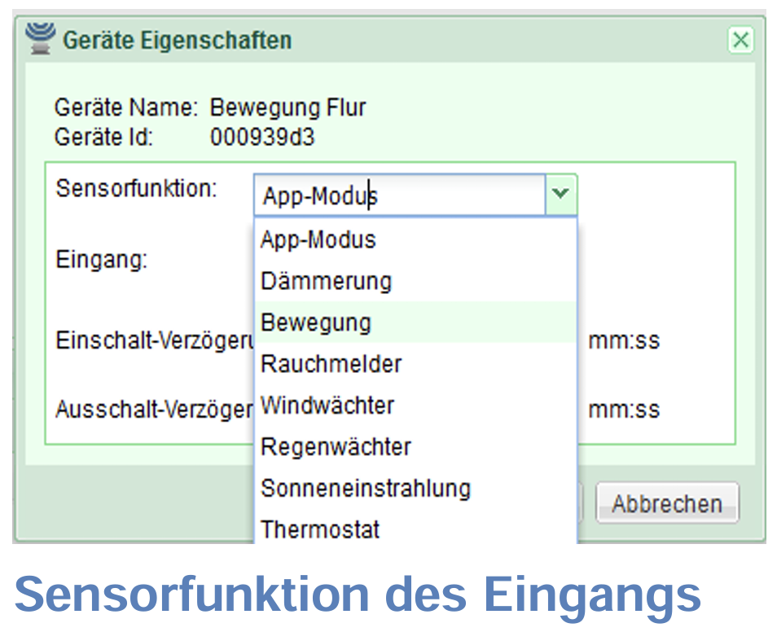Viewport: 777px width, 632px height.
Task: Click the Sensorfunktion des Eingangs heading
Action: tap(358, 595)
